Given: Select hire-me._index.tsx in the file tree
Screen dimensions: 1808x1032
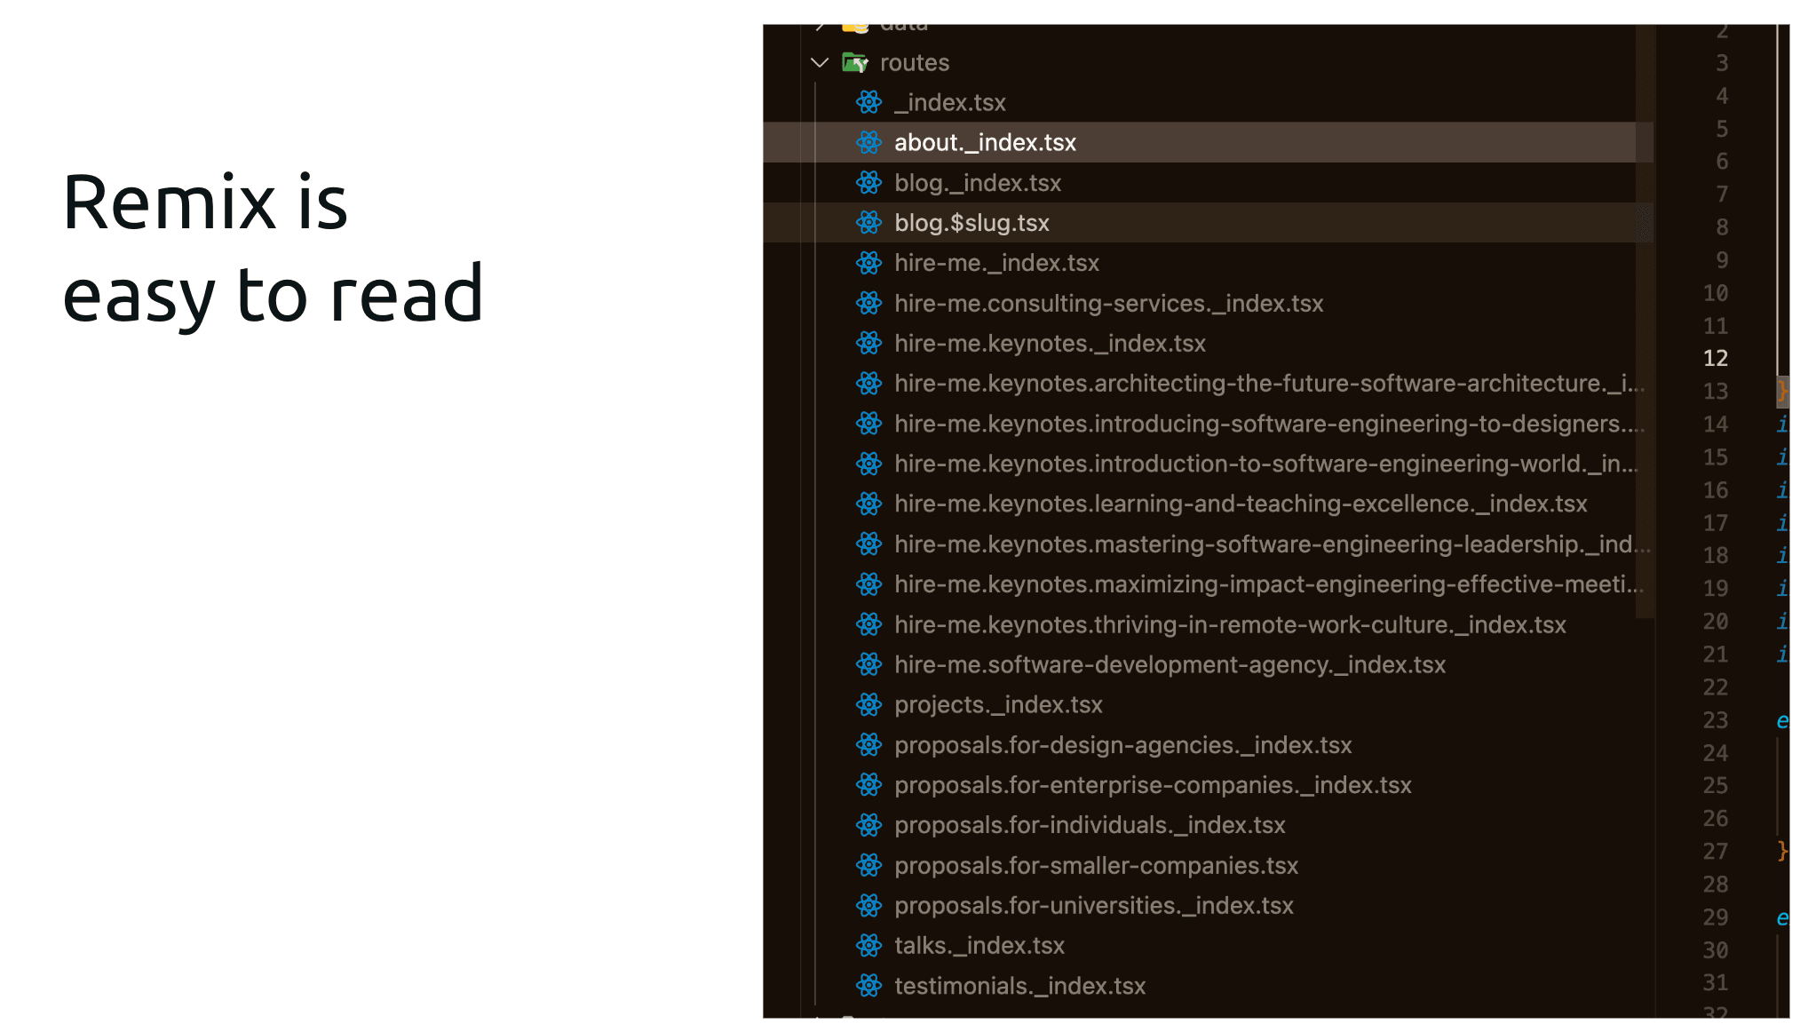Looking at the screenshot, I should tap(996, 263).
